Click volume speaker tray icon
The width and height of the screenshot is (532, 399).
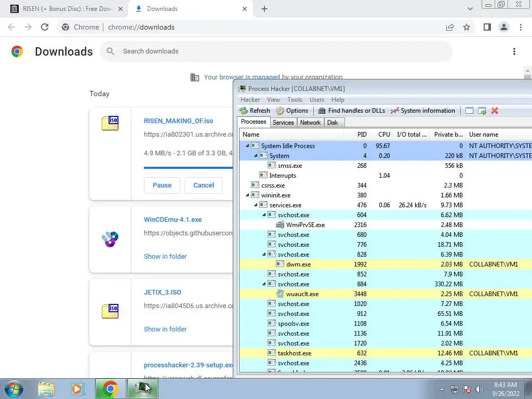coord(479,389)
